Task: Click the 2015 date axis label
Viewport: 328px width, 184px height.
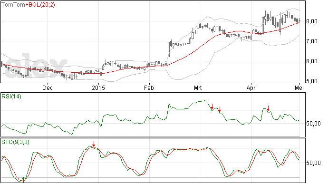Action: pos(98,87)
